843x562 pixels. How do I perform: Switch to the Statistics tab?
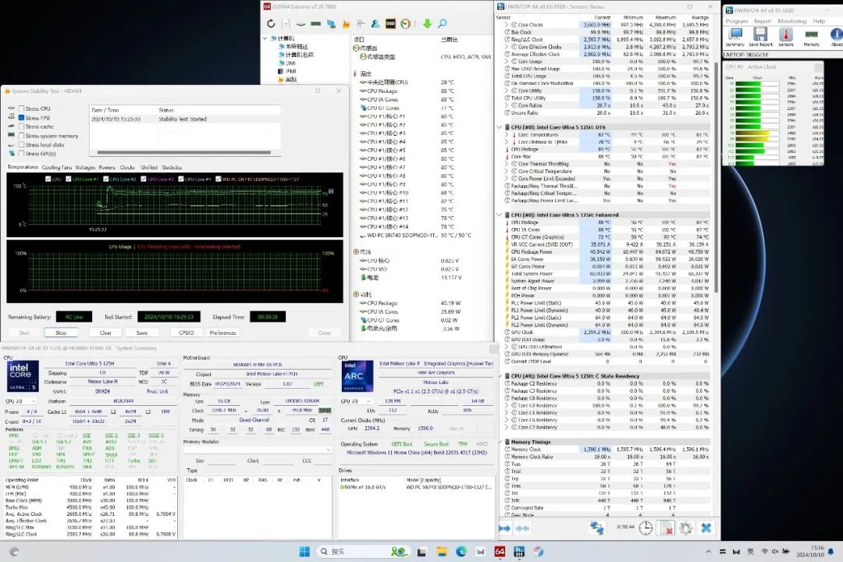[x=172, y=168]
